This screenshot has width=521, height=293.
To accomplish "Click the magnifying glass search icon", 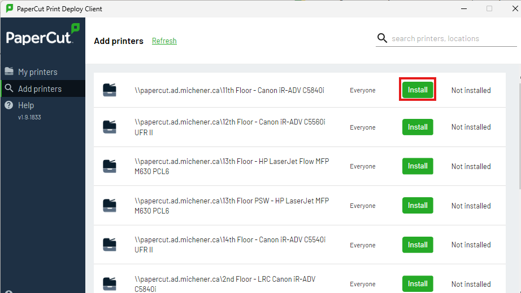I will coord(383,38).
